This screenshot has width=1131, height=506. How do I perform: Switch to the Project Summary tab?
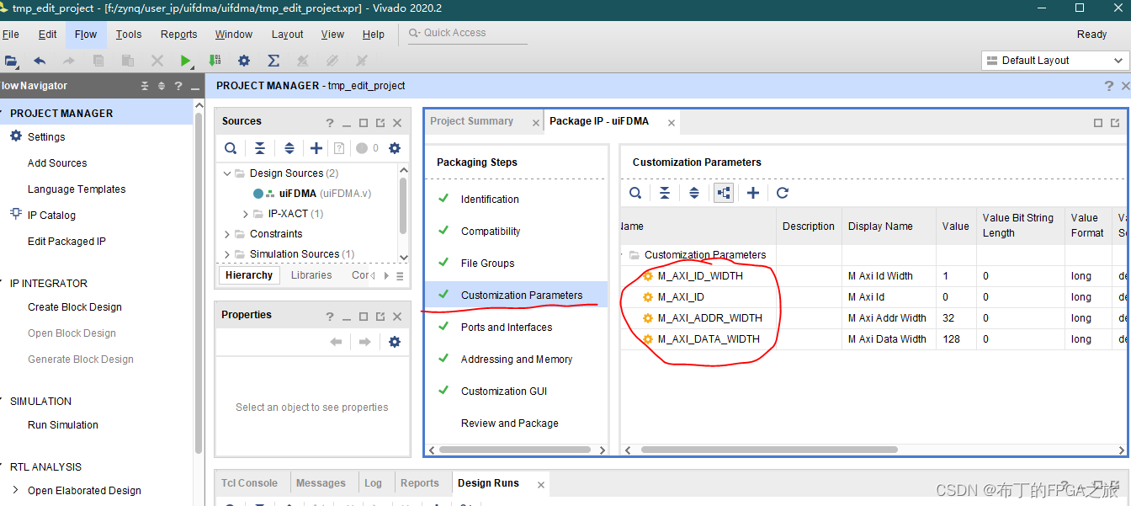pyautogui.click(x=471, y=121)
